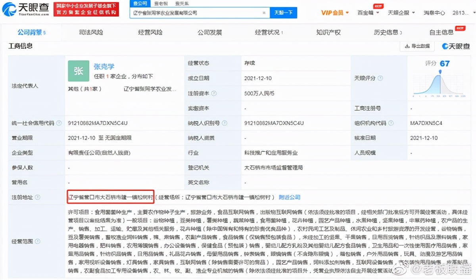Click the clear (x) icon in search box

tap(264, 13)
